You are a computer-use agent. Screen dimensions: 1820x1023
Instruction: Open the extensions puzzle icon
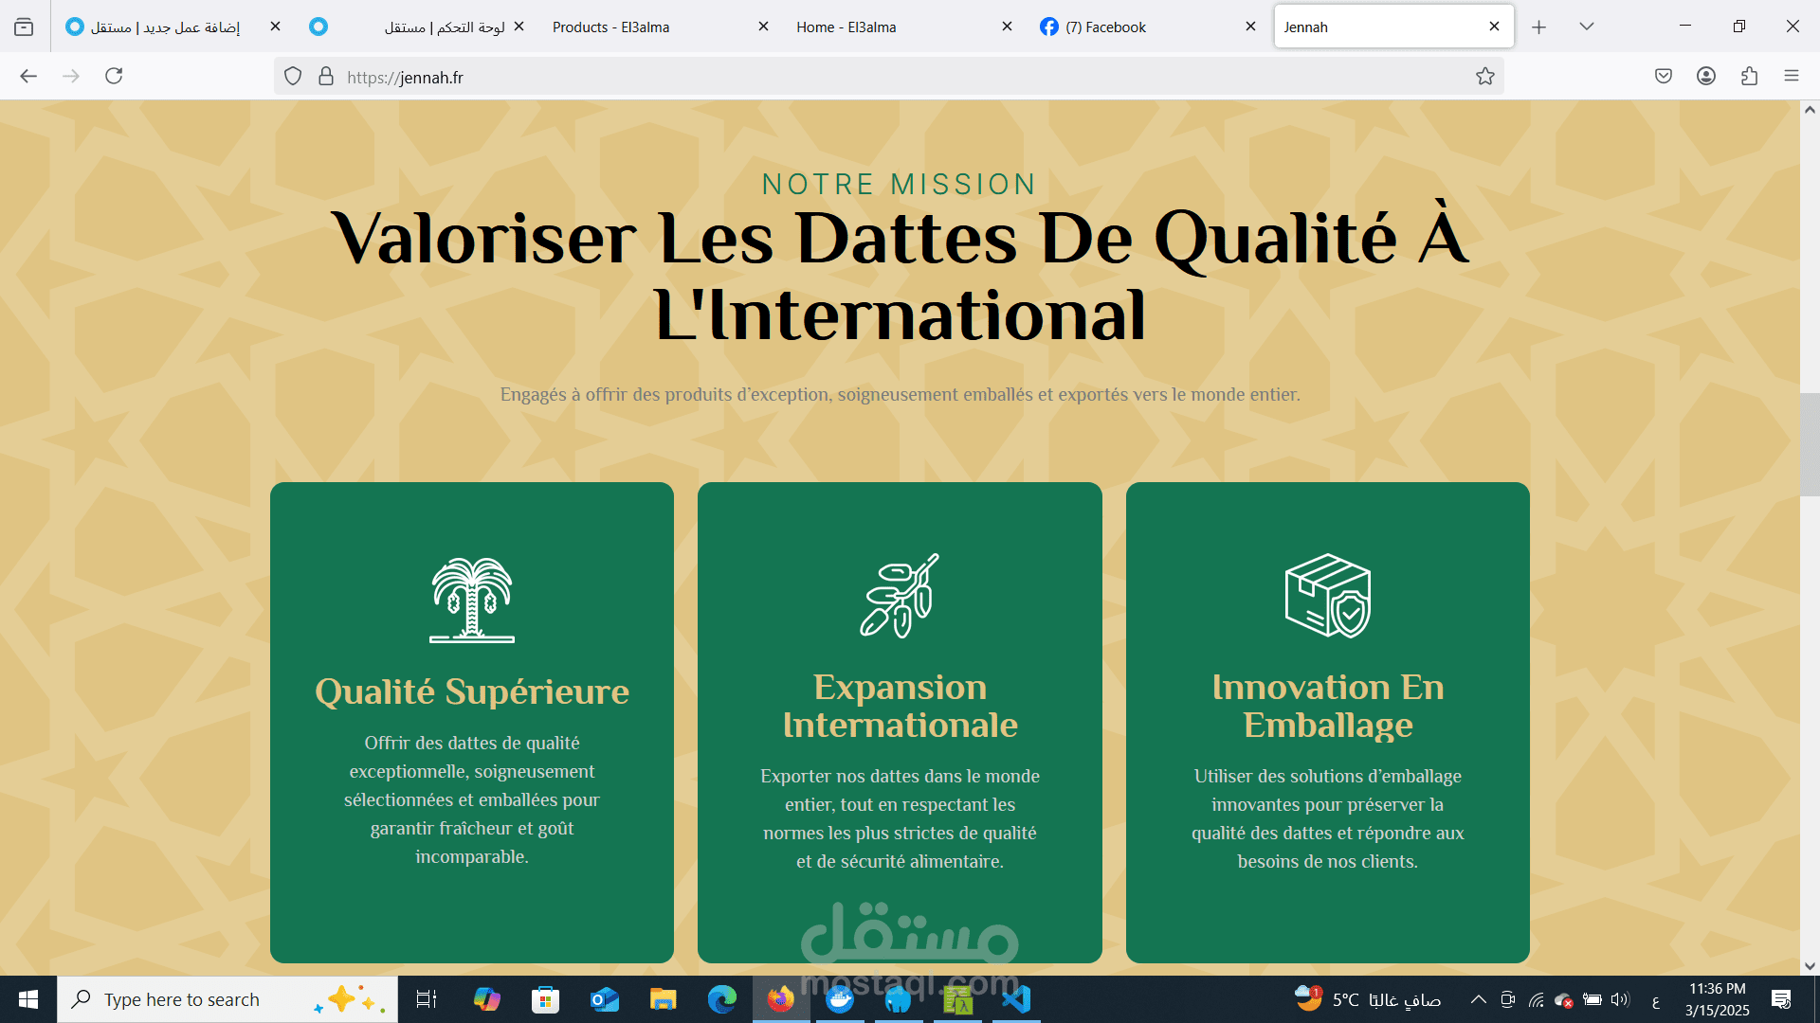1749,76
